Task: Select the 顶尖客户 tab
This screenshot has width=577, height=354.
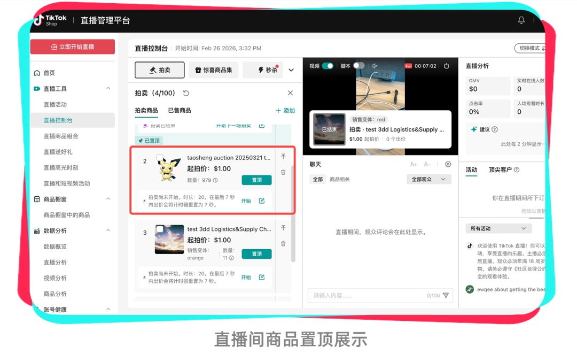Action: 500,170
